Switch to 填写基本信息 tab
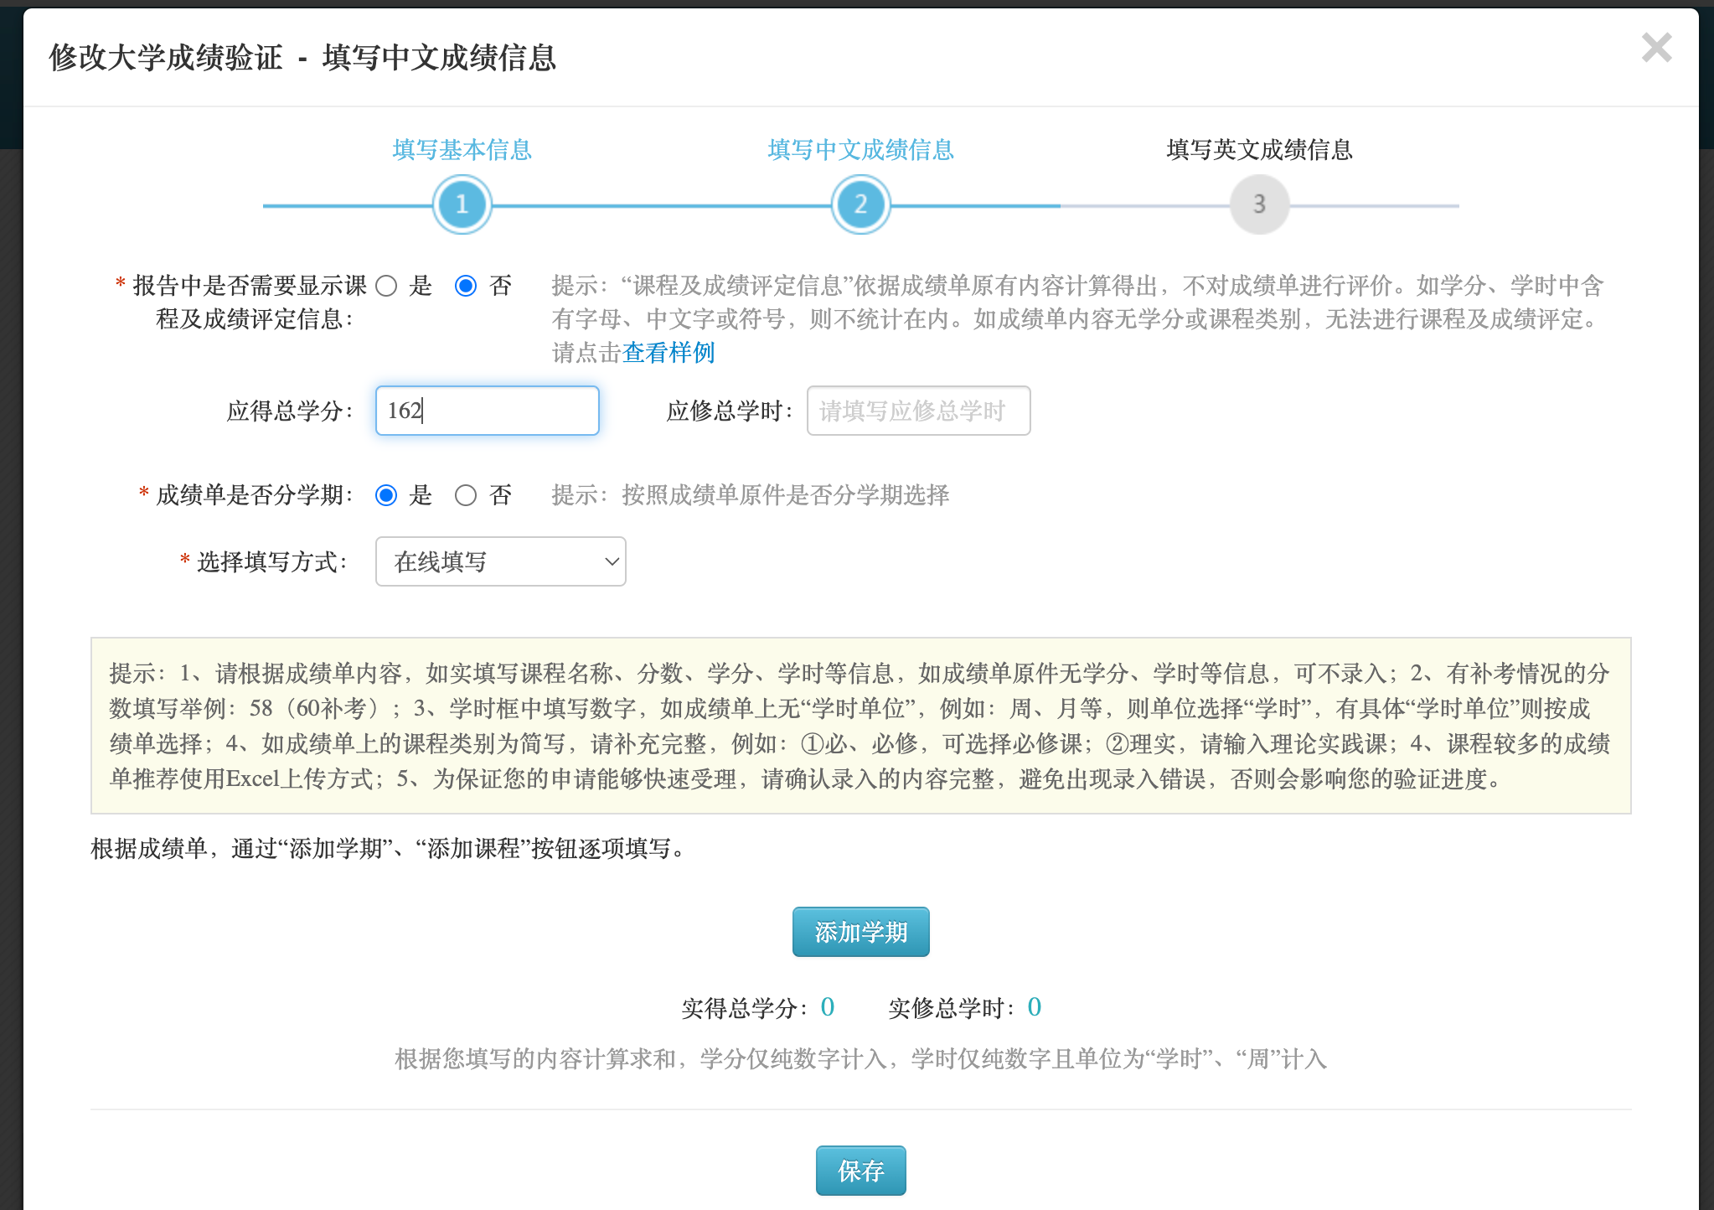The width and height of the screenshot is (1714, 1210). pos(461,152)
